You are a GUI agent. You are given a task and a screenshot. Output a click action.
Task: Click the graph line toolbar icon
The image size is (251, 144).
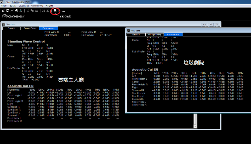tap(12, 11)
